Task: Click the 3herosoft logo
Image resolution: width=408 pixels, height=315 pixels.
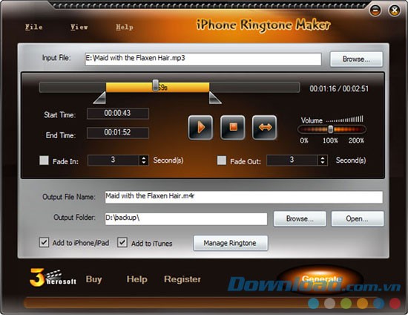Action: click(53, 278)
